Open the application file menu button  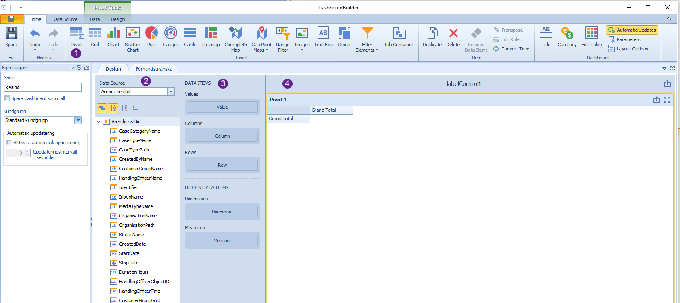coord(12,19)
